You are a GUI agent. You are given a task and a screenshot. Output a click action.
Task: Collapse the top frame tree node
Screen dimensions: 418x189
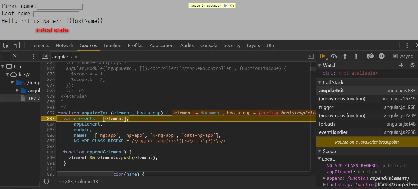click(x=3, y=67)
